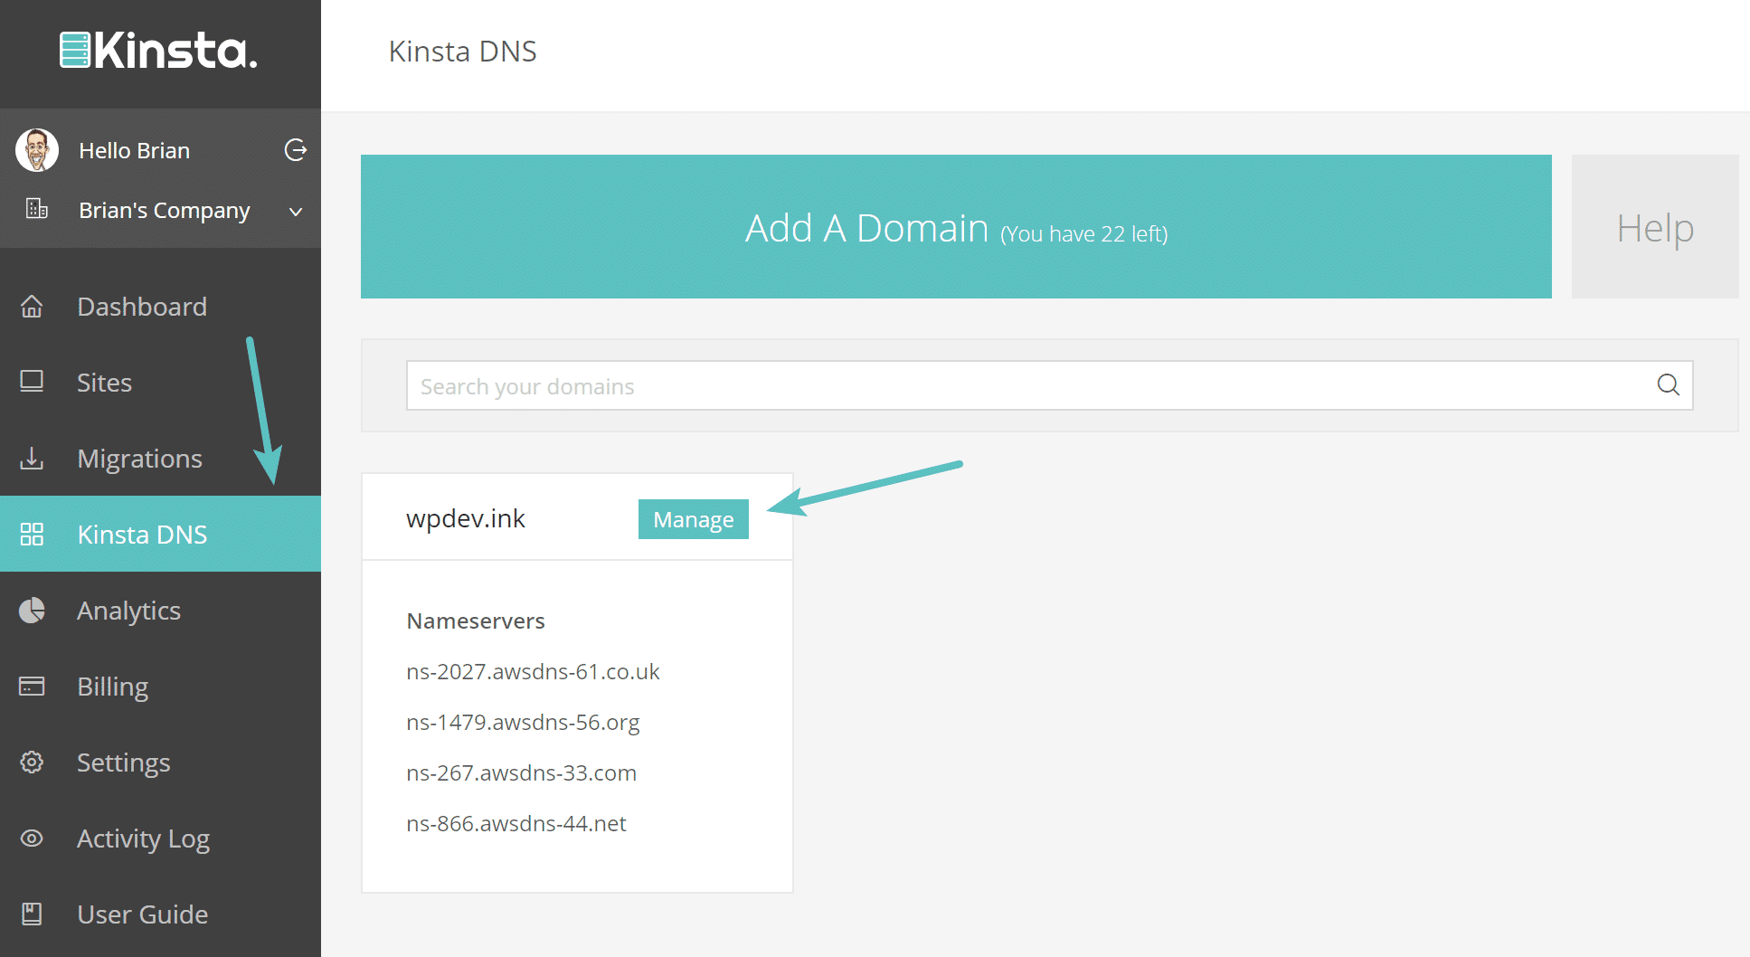
Task: Select nameserver ns-267.awsdns-33.com
Action: (x=522, y=773)
